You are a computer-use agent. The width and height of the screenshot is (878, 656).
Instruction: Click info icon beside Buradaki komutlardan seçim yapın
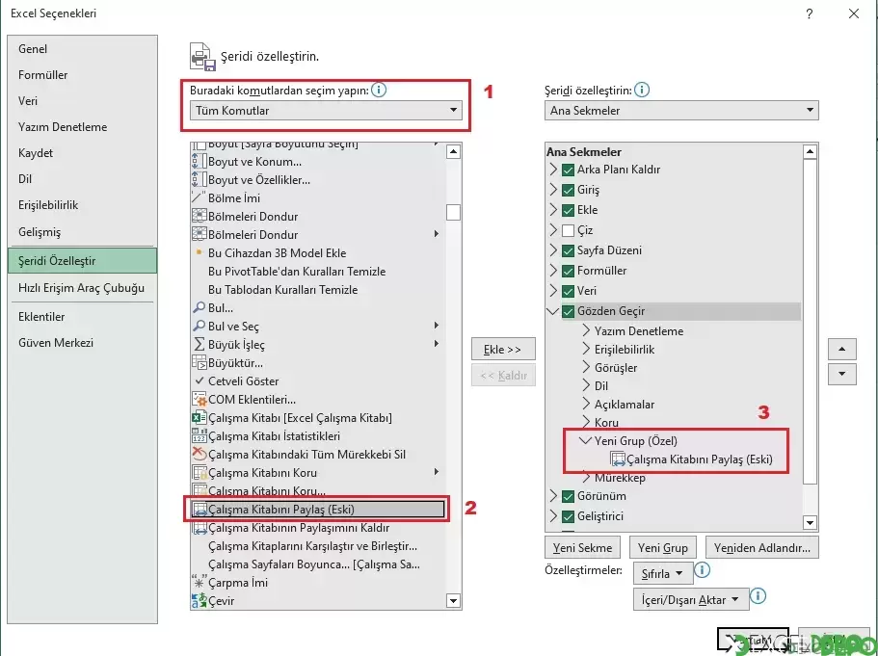coord(379,90)
